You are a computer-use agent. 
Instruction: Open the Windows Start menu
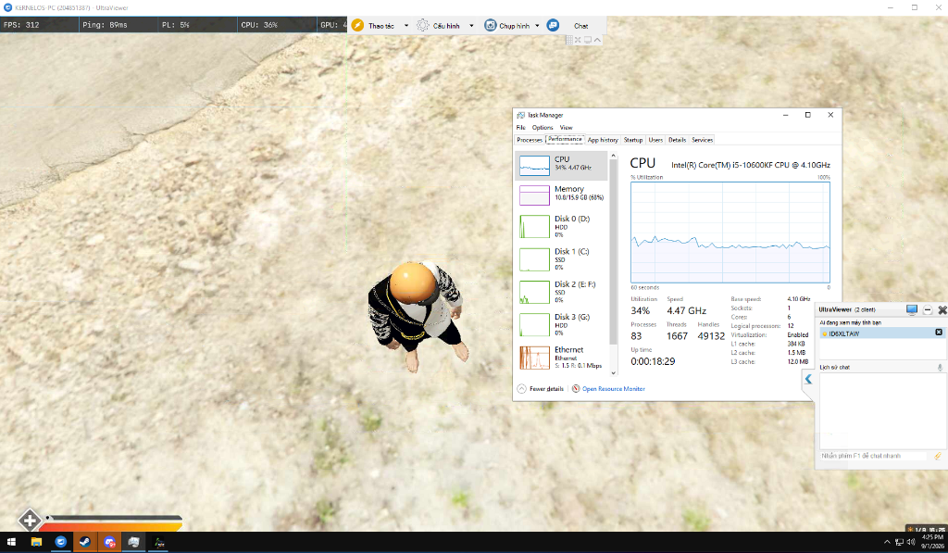coord(11,542)
